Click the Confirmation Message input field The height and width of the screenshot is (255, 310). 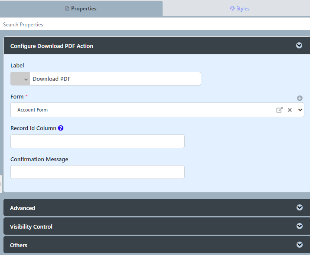(98, 172)
